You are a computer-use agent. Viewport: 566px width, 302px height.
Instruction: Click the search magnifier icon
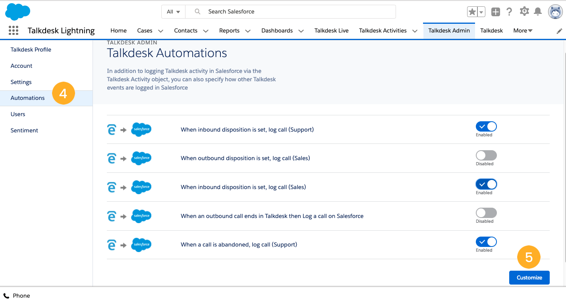197,11
